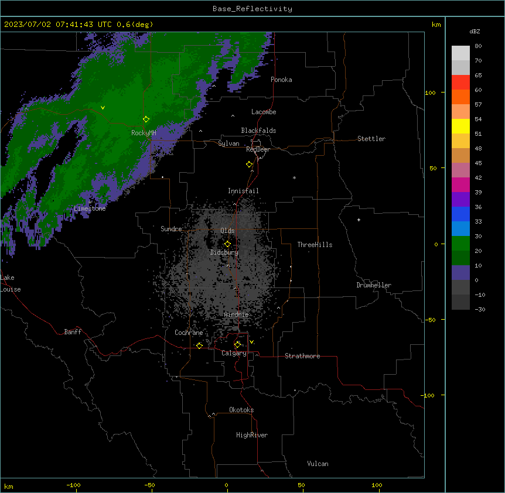Click the Ponoka city label

(281, 80)
